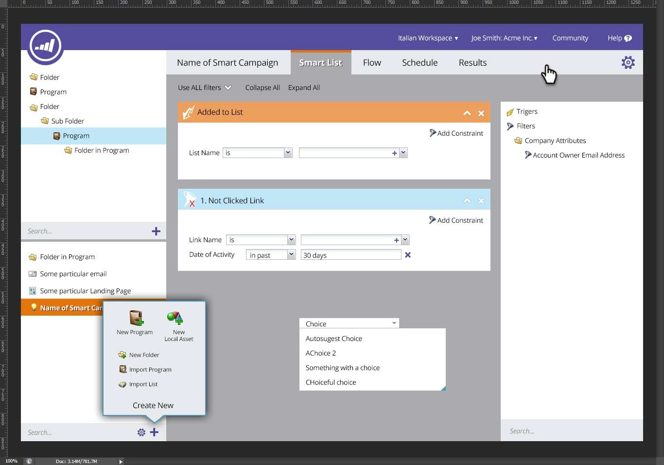Click the Help question mark icon
Viewport: 664px width, 465px height.
click(628, 38)
